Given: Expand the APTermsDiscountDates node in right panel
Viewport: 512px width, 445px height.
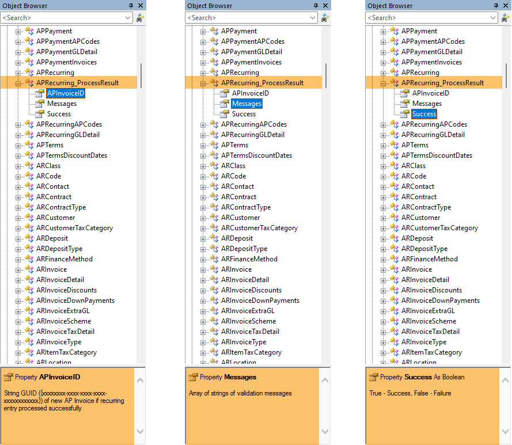Looking at the screenshot, I should [383, 156].
